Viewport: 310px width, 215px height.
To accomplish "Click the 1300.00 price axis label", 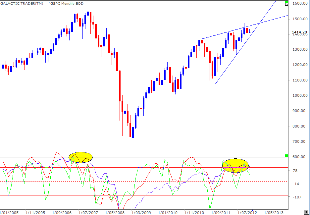I will 300,49.
